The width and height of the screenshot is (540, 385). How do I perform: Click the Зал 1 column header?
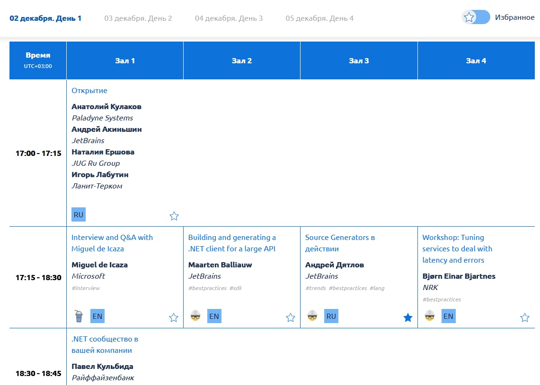point(125,60)
